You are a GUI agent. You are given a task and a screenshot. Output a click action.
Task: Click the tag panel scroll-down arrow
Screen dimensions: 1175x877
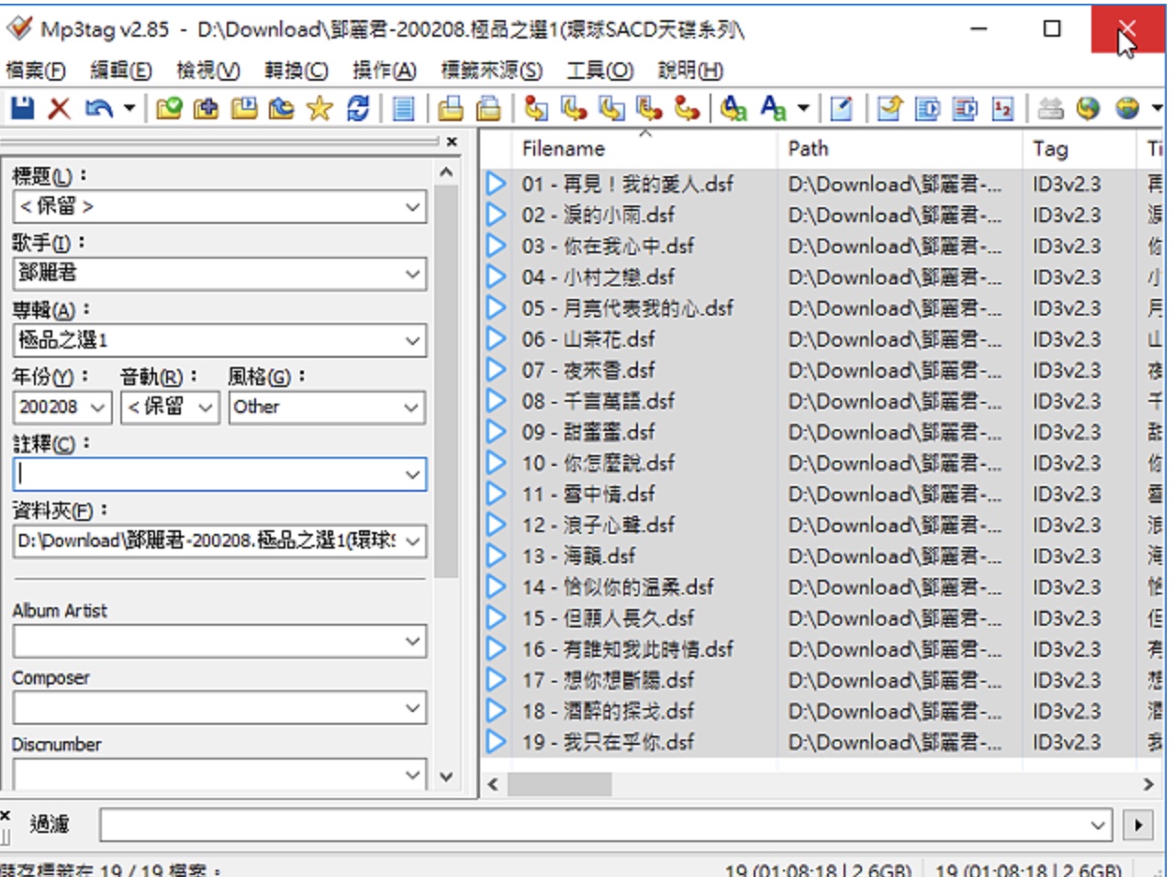446,776
